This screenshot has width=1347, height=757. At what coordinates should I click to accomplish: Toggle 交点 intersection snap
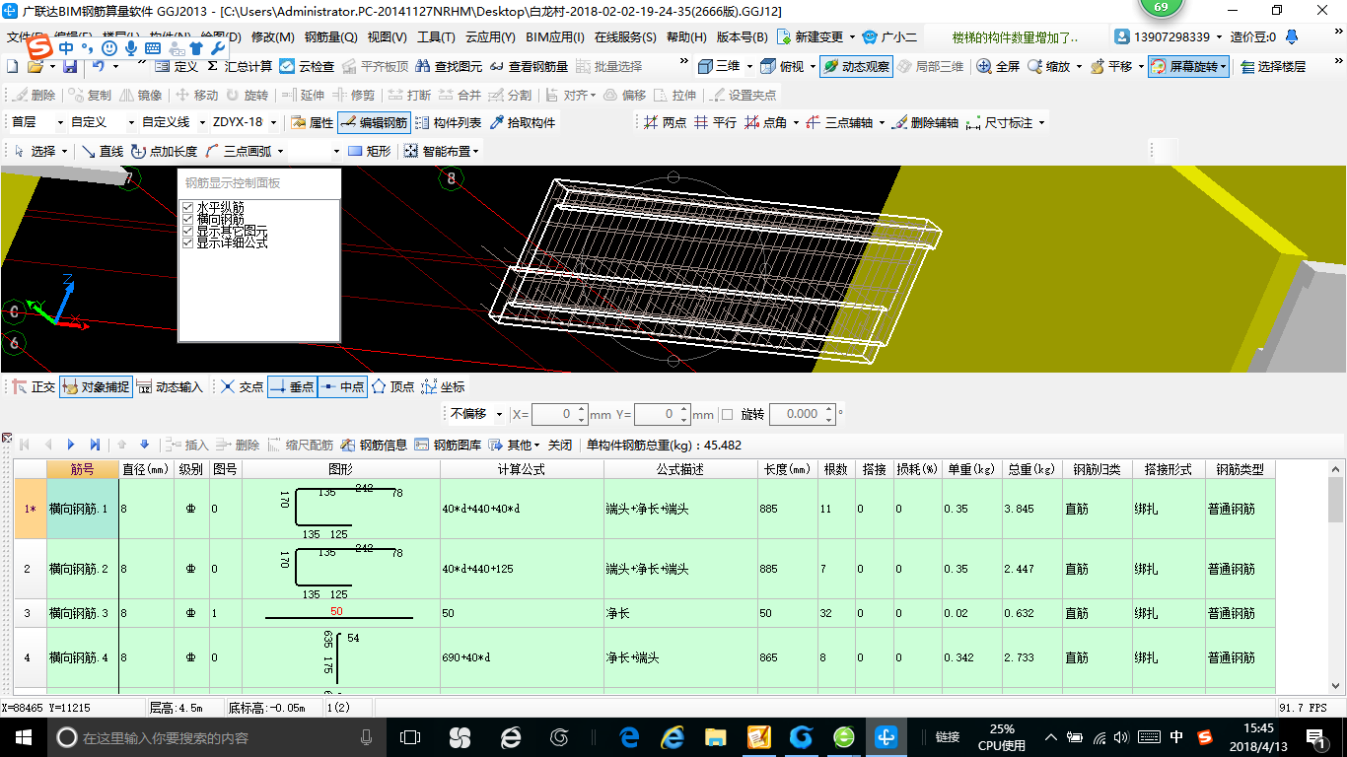[x=242, y=387]
